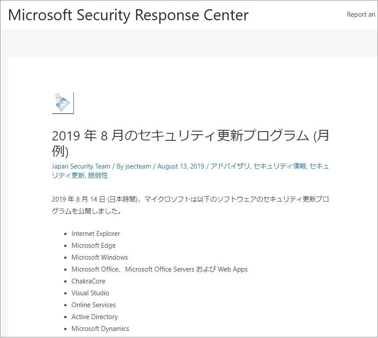The image size is (378, 338).
Task: Click the Active Directory list item
Action: (95, 317)
